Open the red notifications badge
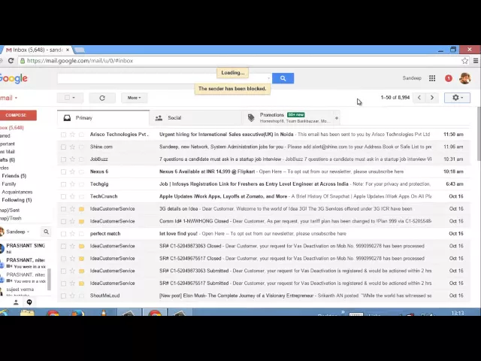481x361 pixels. coord(449,78)
